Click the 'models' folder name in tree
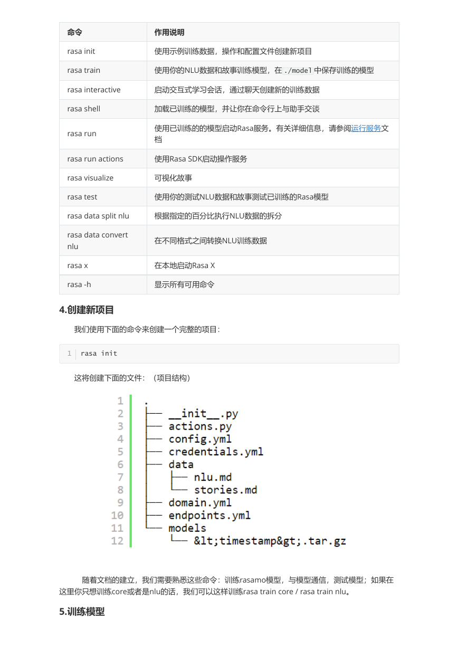Screen dimensions: 458x648 pyautogui.click(x=187, y=528)
